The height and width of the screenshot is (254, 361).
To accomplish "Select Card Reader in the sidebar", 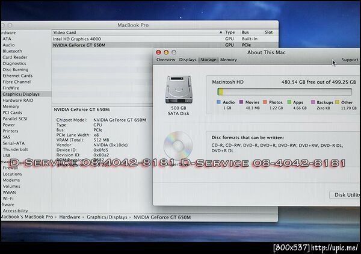I will 15,57.
